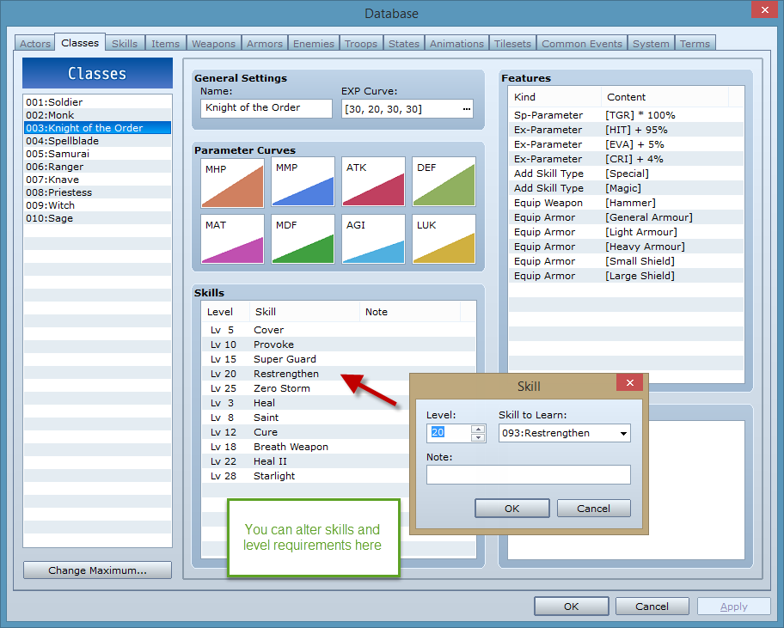784x628 pixels.
Task: Decrease Level with spinner down arrow
Action: click(478, 437)
